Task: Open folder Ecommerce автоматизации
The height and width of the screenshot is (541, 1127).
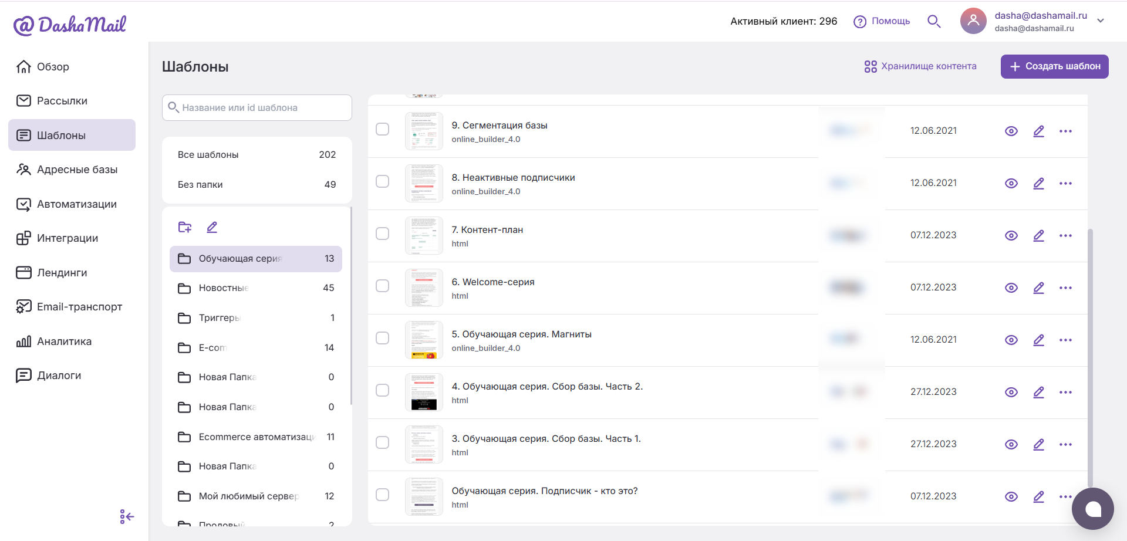Action: click(256, 437)
